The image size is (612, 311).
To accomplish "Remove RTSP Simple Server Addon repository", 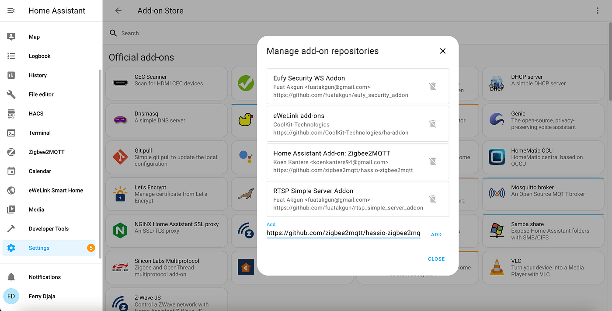I will coord(432,199).
